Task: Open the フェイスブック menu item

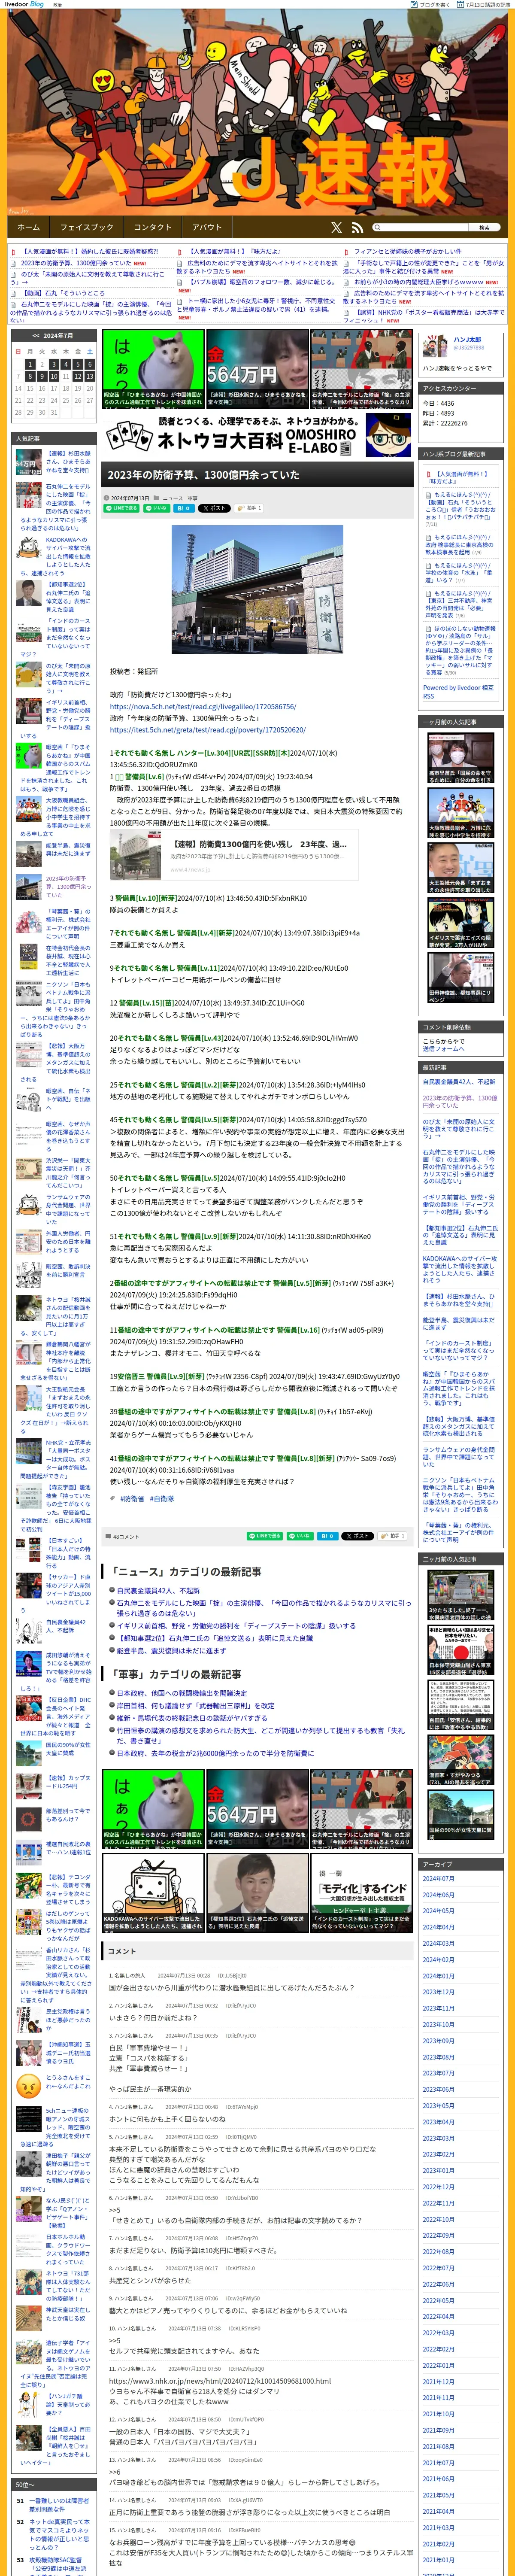Action: pyautogui.click(x=87, y=227)
